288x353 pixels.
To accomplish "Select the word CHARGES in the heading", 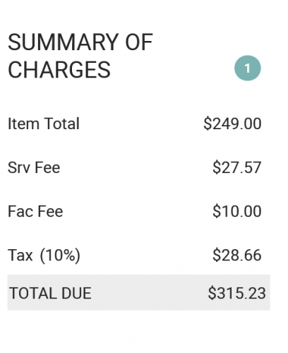I will (x=59, y=70).
